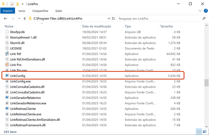Expand the ribbon with the chevron
Screen dimensions: 209x135
pyautogui.click(x=200, y=11)
